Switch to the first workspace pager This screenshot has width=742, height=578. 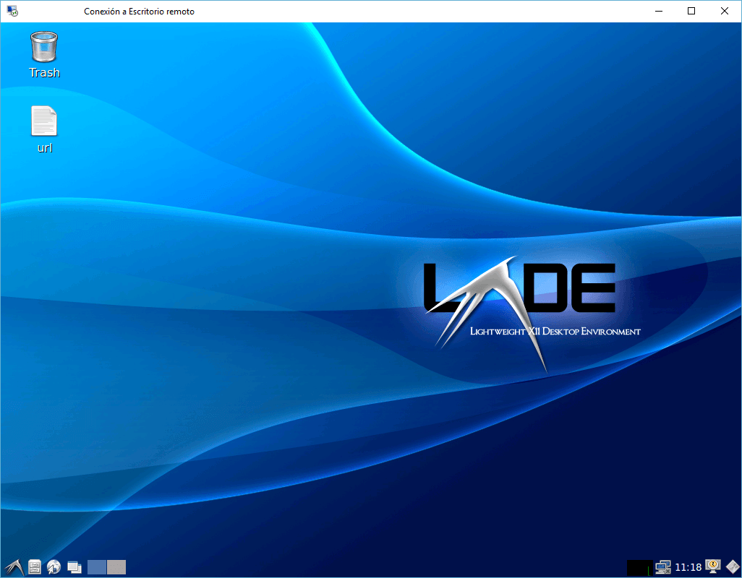(x=97, y=567)
